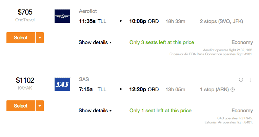Open dropdown arrow next to Select for $705 fare
The width and height of the screenshot is (259, 137).
(40, 38)
